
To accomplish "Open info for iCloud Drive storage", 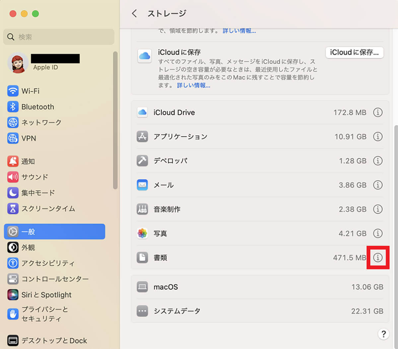I will [378, 112].
